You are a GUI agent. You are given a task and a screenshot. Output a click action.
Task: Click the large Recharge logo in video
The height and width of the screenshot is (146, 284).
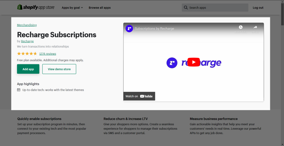(194, 63)
